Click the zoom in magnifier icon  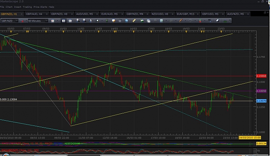tap(78, 21)
